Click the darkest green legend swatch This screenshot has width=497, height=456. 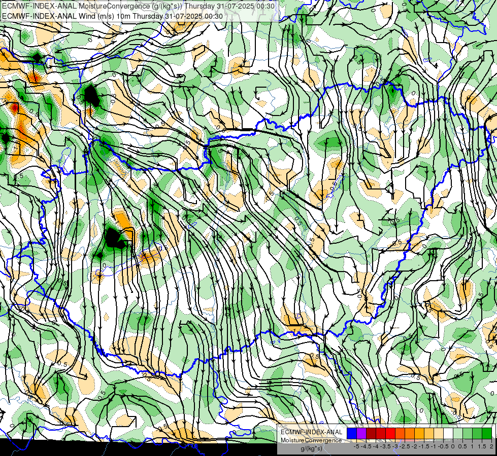click(487, 433)
